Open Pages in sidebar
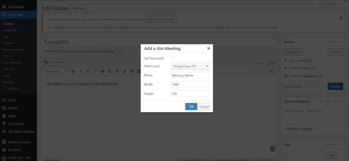Viewport: 349px width, 161px height. pyautogui.click(x=12, y=116)
